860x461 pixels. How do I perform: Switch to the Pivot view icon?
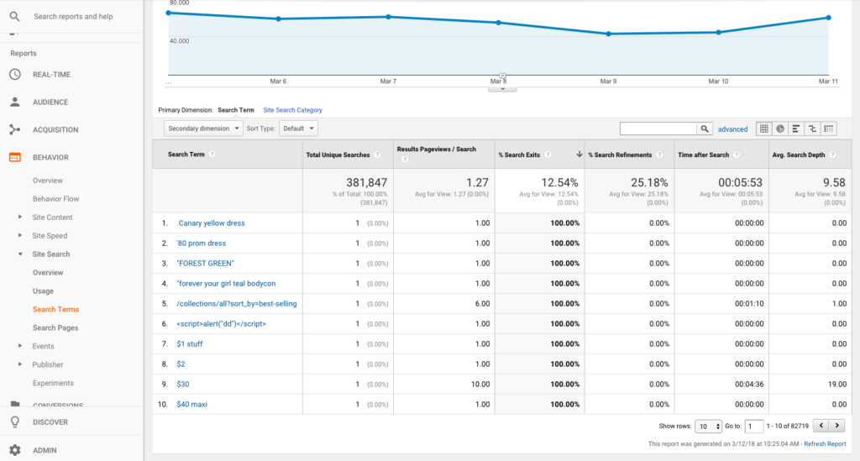pos(829,128)
